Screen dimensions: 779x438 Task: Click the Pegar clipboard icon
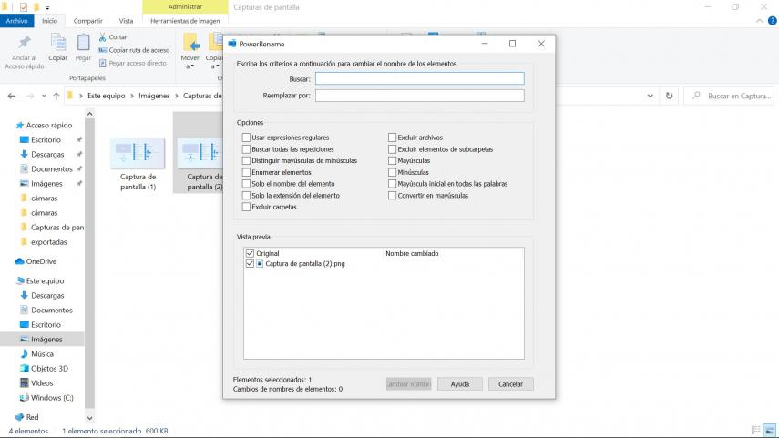pos(83,42)
